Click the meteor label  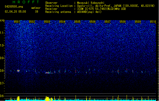tap(36, 8)
